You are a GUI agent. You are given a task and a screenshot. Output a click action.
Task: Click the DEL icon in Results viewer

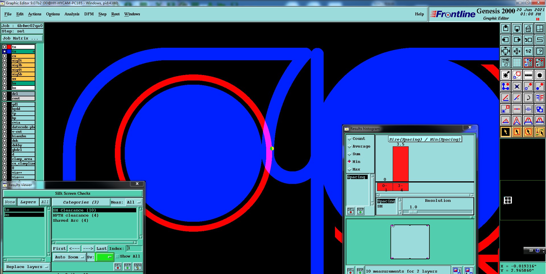[x=118, y=266]
